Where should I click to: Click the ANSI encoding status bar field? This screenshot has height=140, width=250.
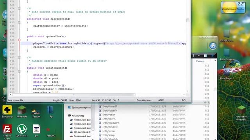[x=161, y=100]
